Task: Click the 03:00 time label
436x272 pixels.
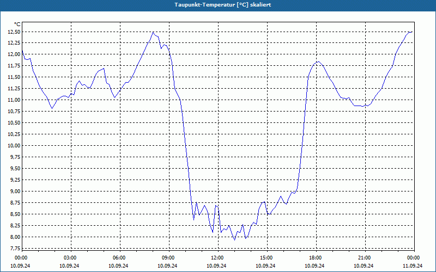Action: [71, 258]
